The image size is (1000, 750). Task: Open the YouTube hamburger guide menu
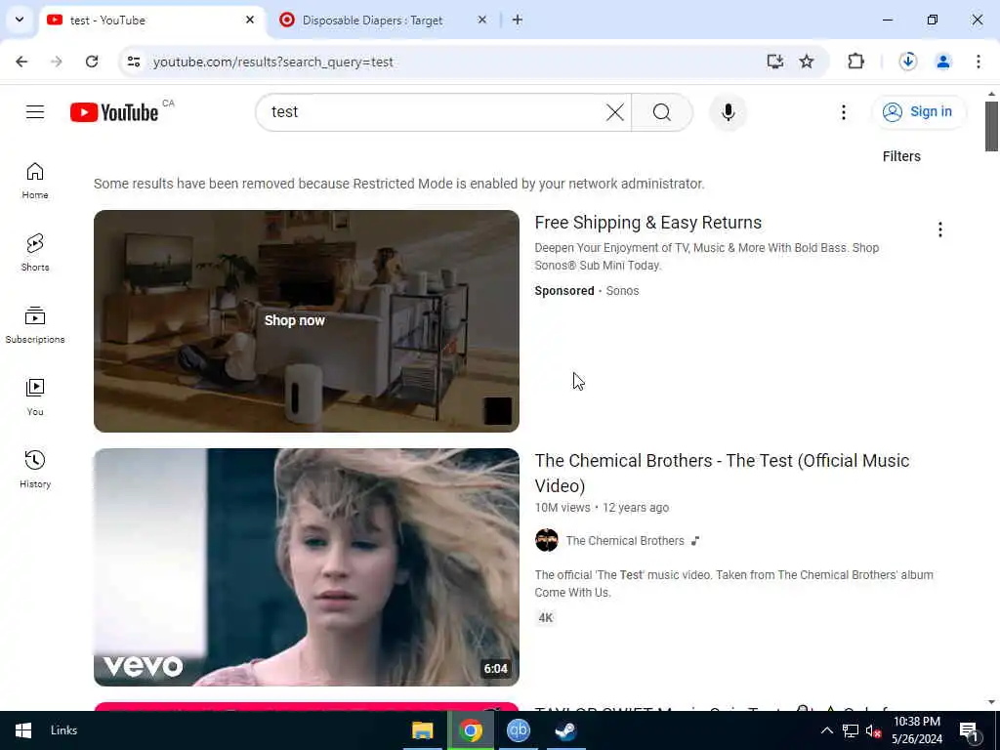pyautogui.click(x=35, y=112)
